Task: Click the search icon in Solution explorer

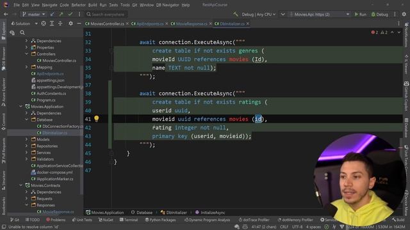Action: pyautogui.click(x=22, y=33)
